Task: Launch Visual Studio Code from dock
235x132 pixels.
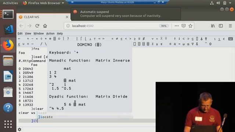Action: 8,29
